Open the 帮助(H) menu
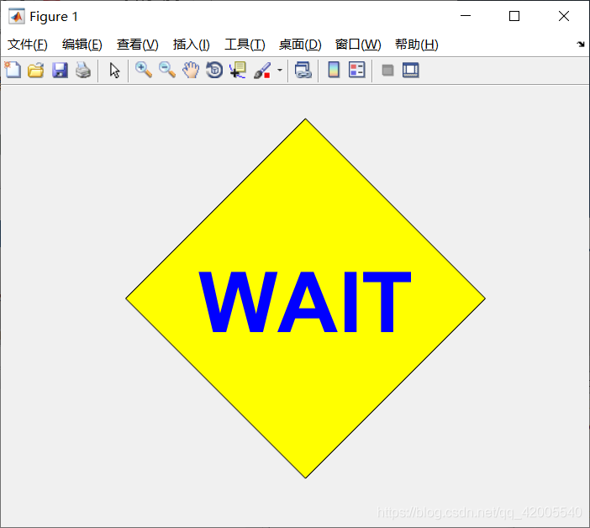Screen dimensions: 590x528 (417, 45)
